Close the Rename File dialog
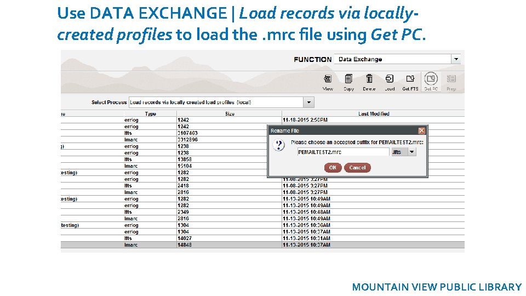The height and width of the screenshot is (296, 526). pyautogui.click(x=422, y=130)
